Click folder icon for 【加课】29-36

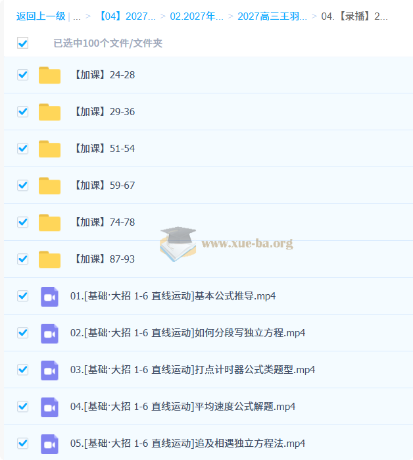coord(49,112)
